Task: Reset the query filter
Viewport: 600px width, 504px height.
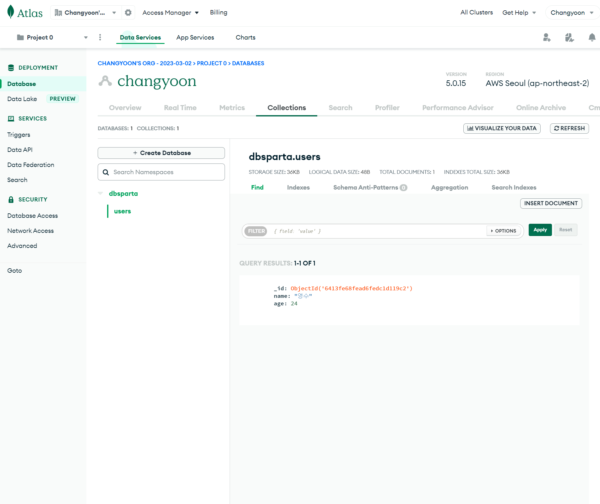Action: click(x=566, y=230)
